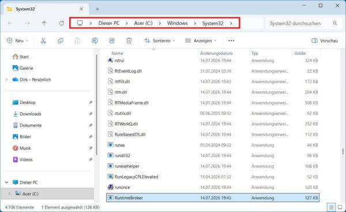Select the RuntimeBroker file row
This screenshot has width=346, height=212.
tap(213, 198)
